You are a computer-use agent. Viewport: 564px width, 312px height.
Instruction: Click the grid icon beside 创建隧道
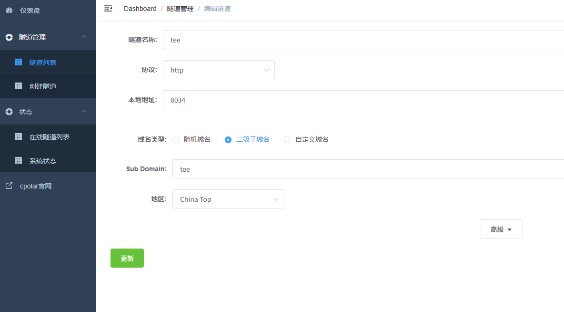point(19,86)
